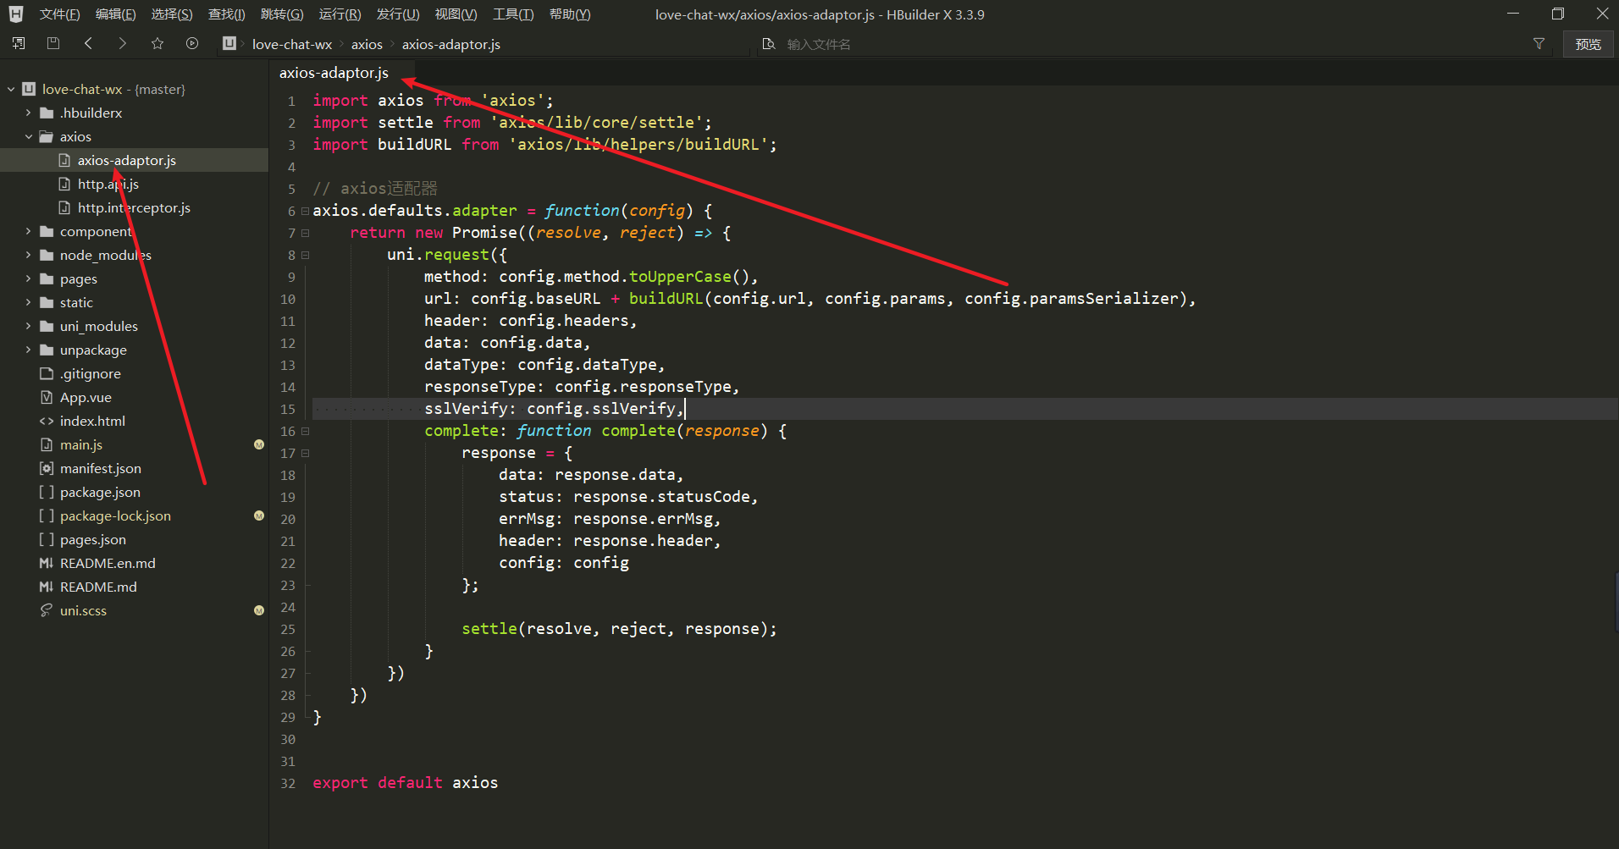The height and width of the screenshot is (849, 1619).
Task: Expand the unpackage folder
Action: point(29,350)
